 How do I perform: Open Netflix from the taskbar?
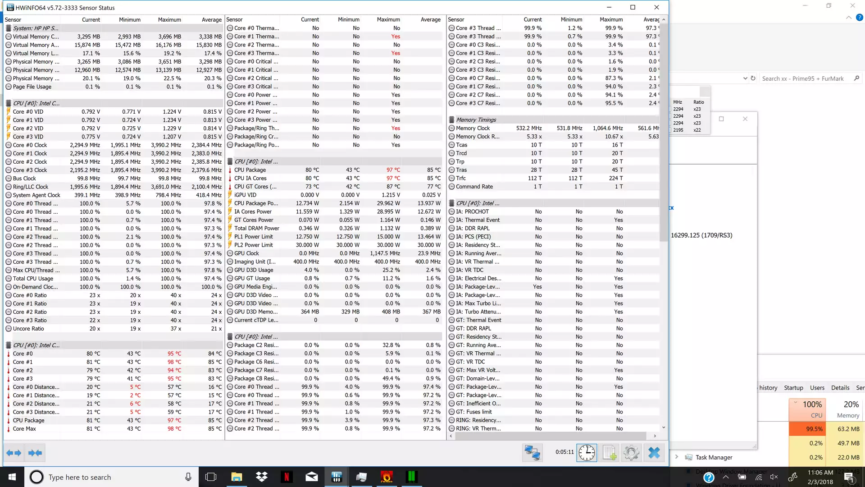287,477
